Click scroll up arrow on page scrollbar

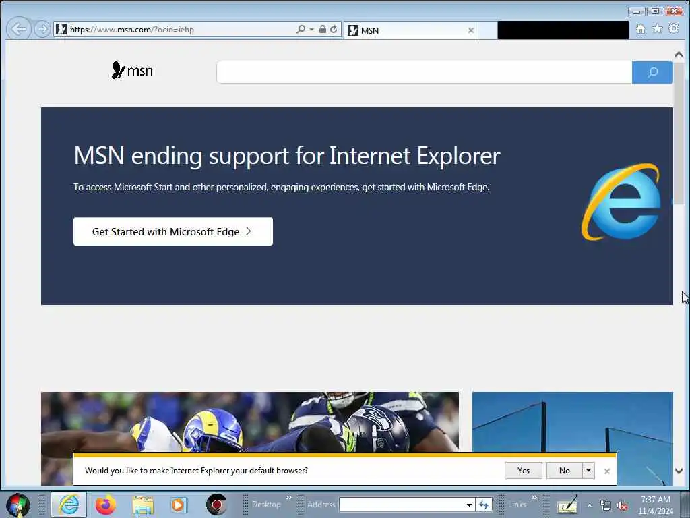(x=679, y=54)
